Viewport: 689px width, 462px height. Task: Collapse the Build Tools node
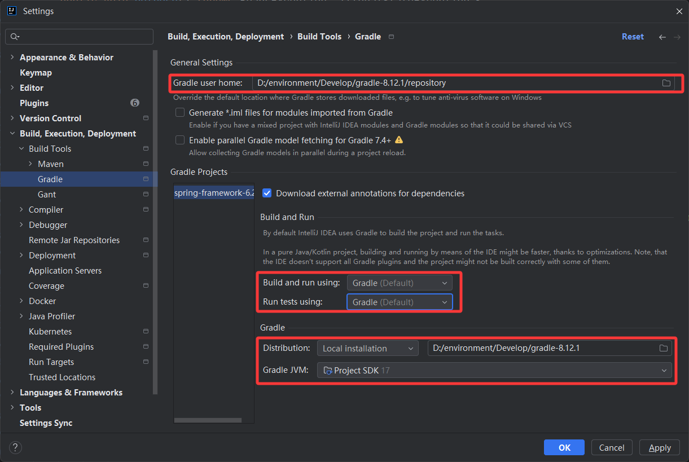pyautogui.click(x=21, y=149)
